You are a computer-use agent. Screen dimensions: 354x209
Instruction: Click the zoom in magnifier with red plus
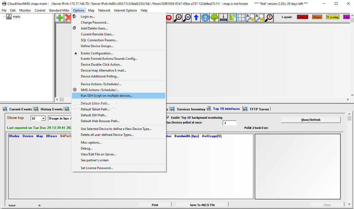(178, 18)
